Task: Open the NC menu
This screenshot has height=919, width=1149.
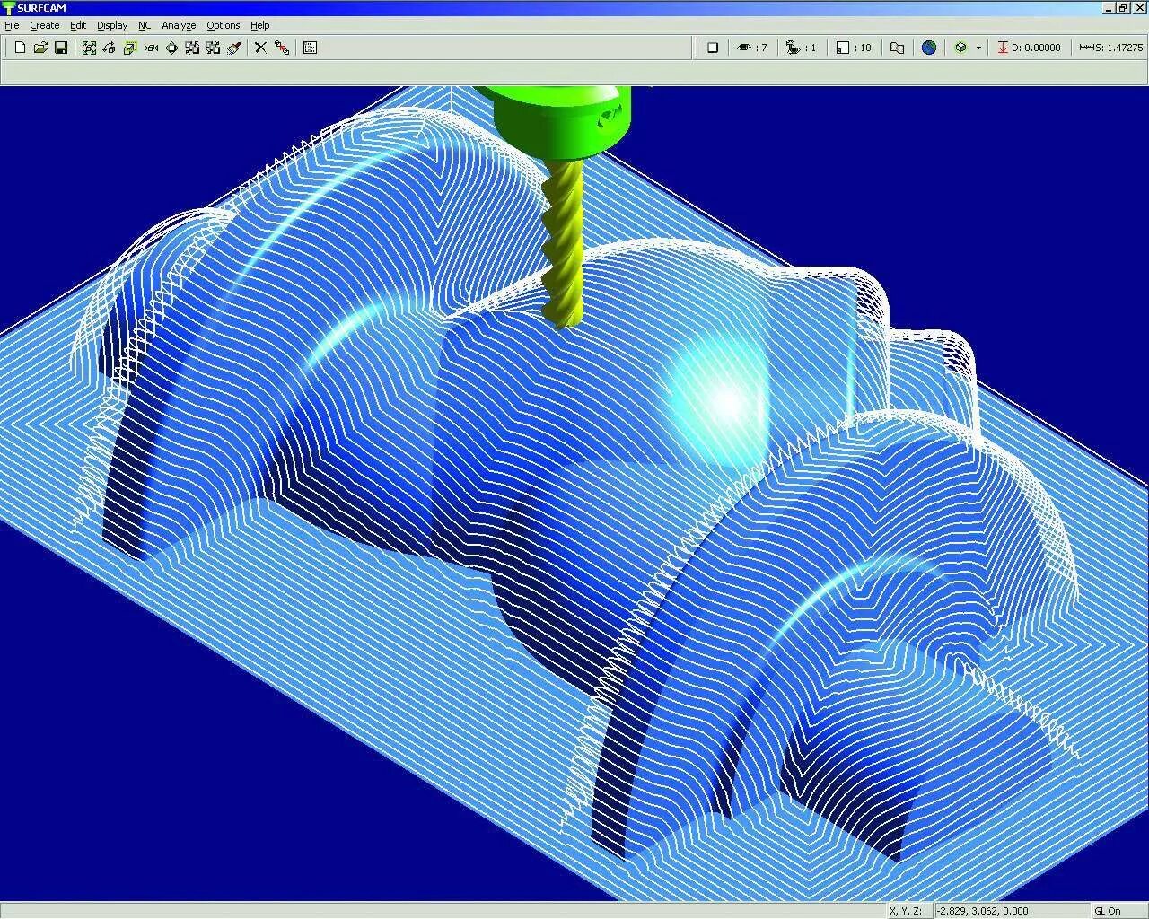Action: coord(145,25)
